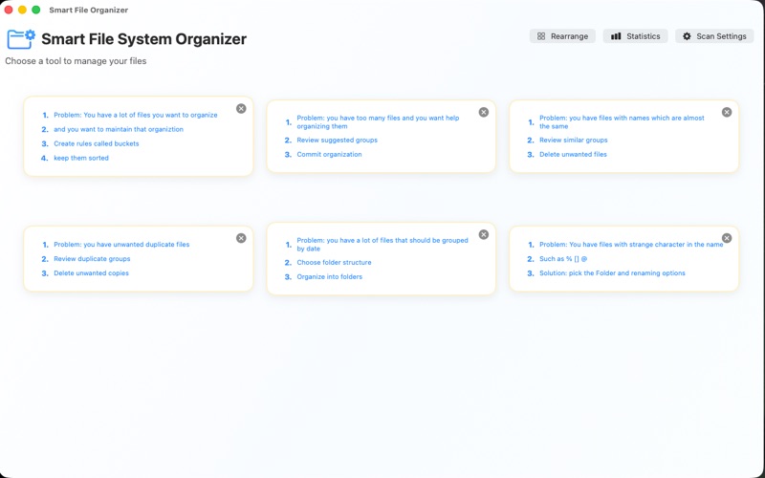This screenshot has height=478, width=765.
Task: Click 'Delete unwanted copies' step
Action: (x=91, y=273)
